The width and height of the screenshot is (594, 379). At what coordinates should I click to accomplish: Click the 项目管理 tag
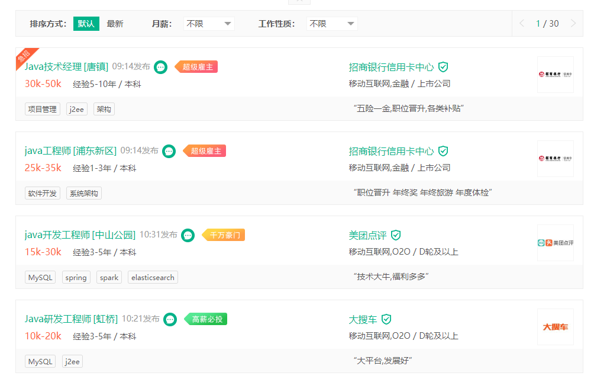pos(43,109)
